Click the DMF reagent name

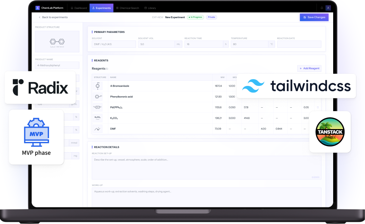coord(113,129)
